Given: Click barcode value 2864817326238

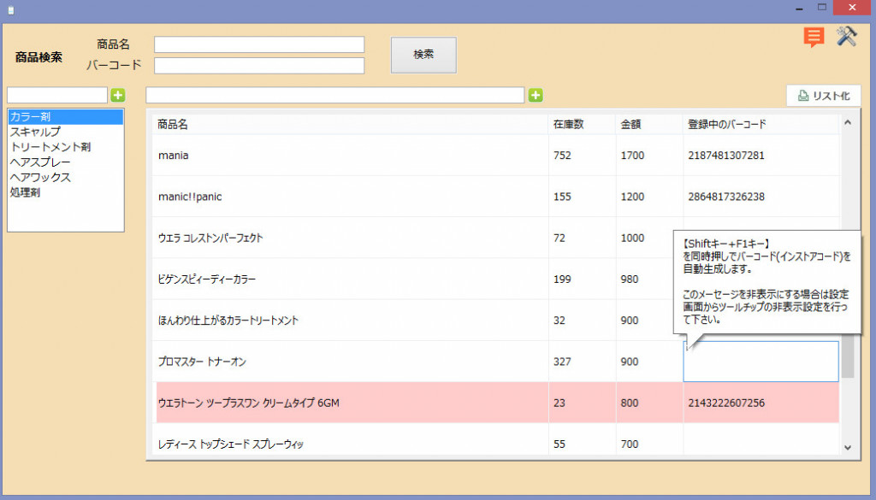Looking at the screenshot, I should coord(726,197).
